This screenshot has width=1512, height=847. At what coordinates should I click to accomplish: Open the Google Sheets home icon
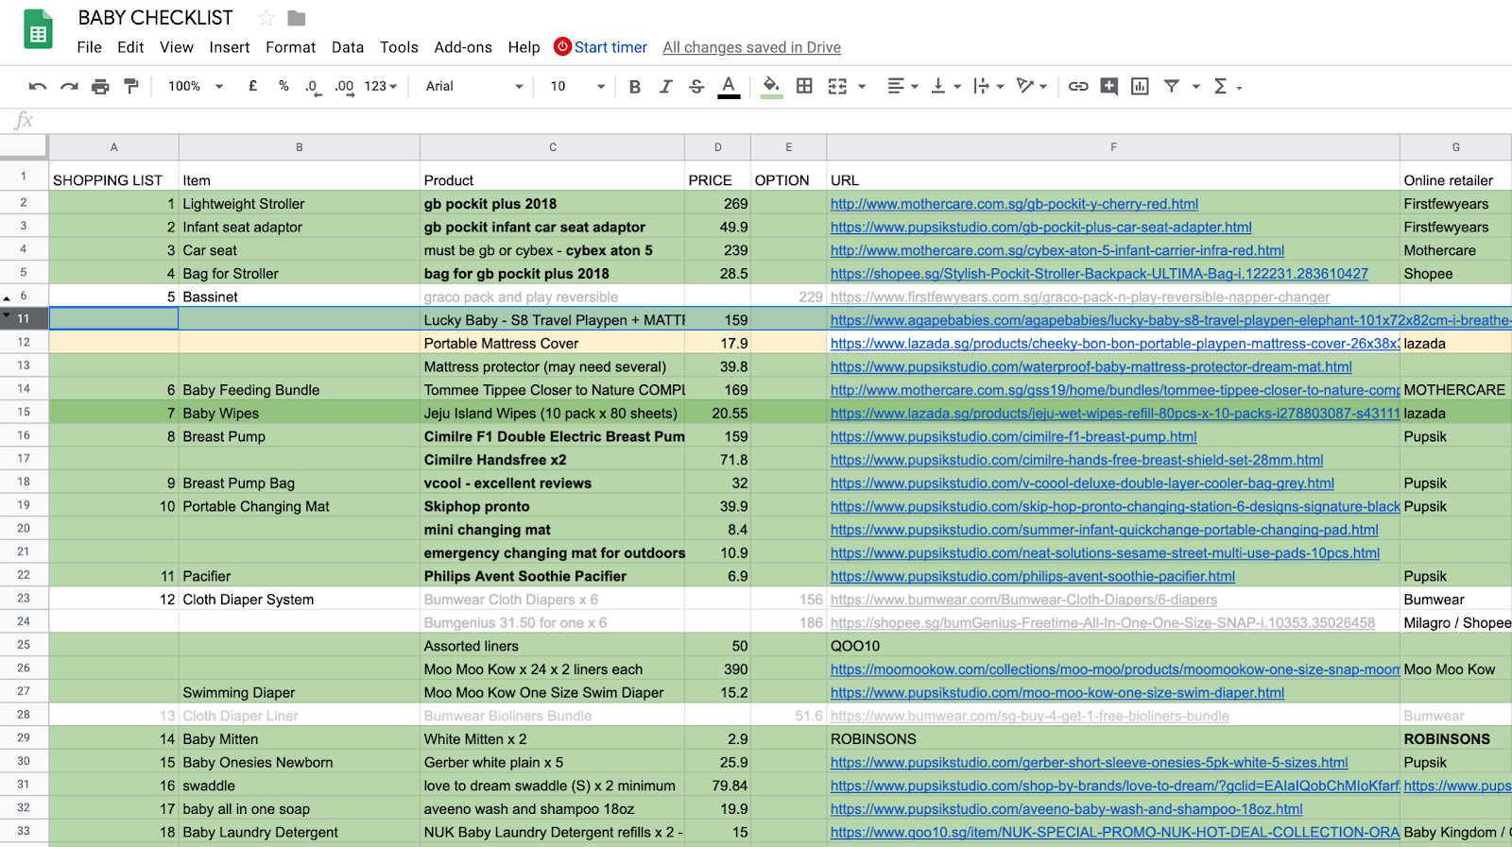point(38,30)
